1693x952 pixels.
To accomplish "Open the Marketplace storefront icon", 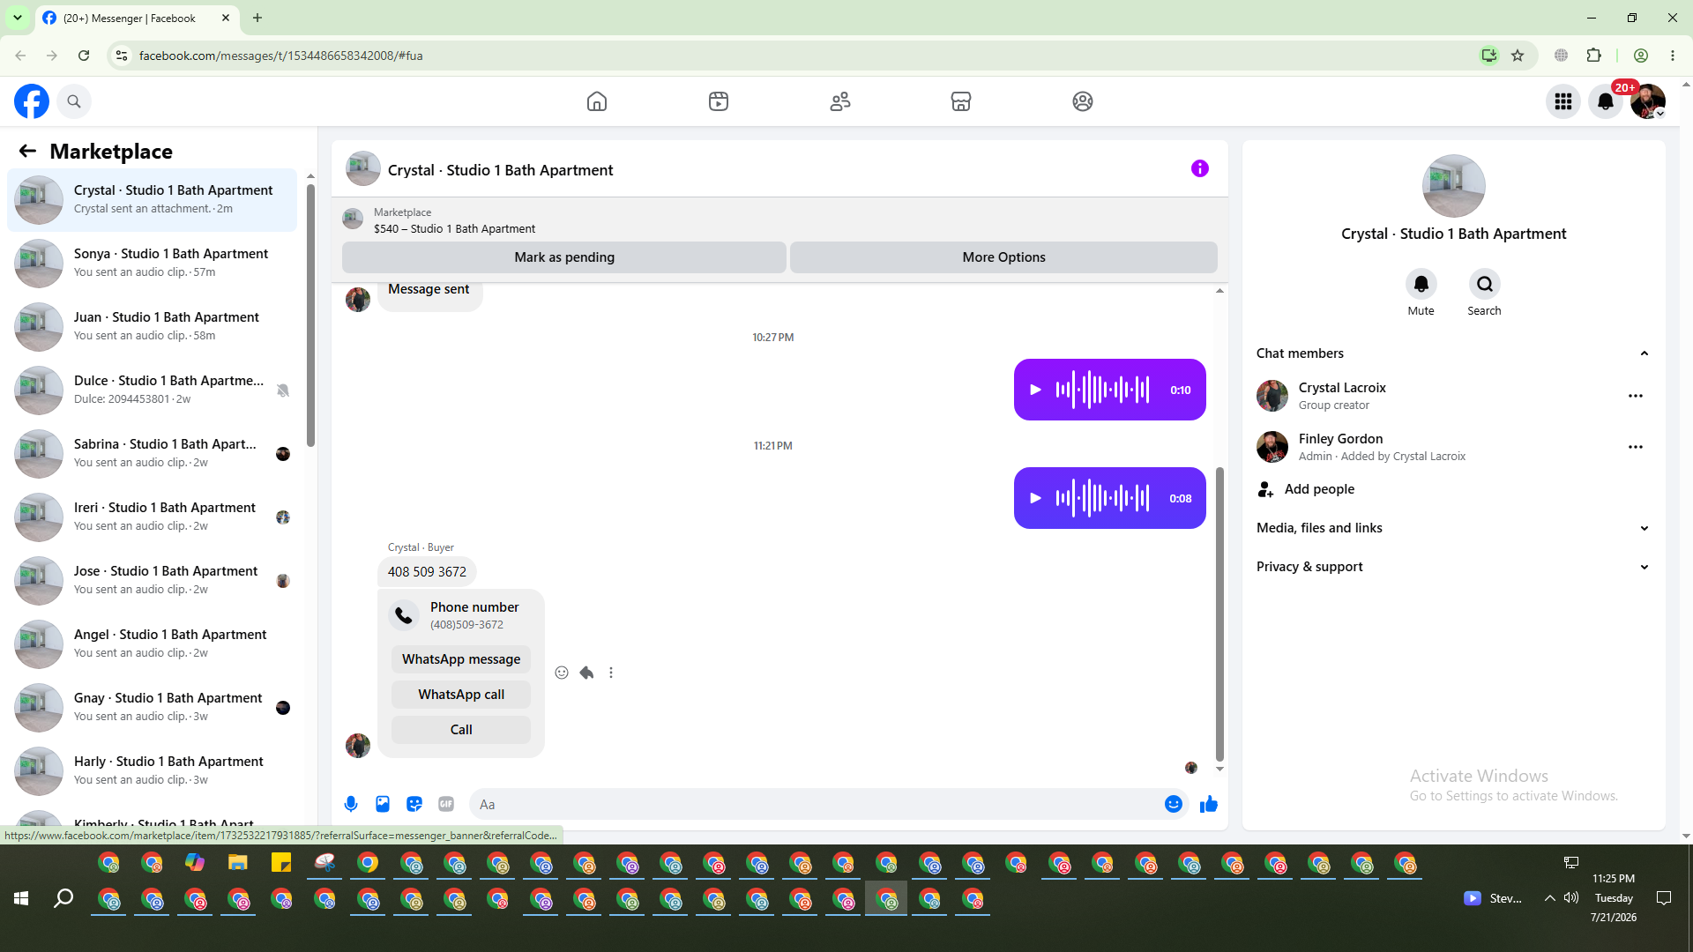I will point(961,101).
